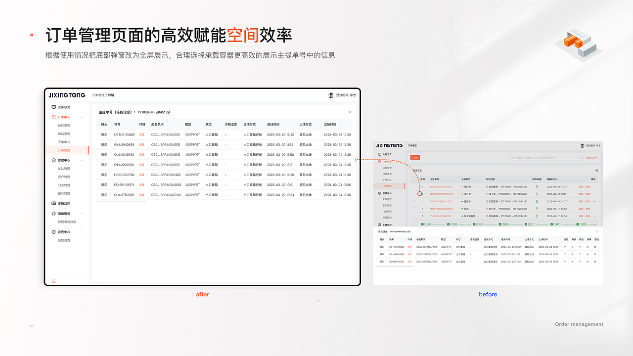Click the 订单管理 breadcrumb in the after mockup header
Viewport: 633px width, 356px height.
[98, 95]
